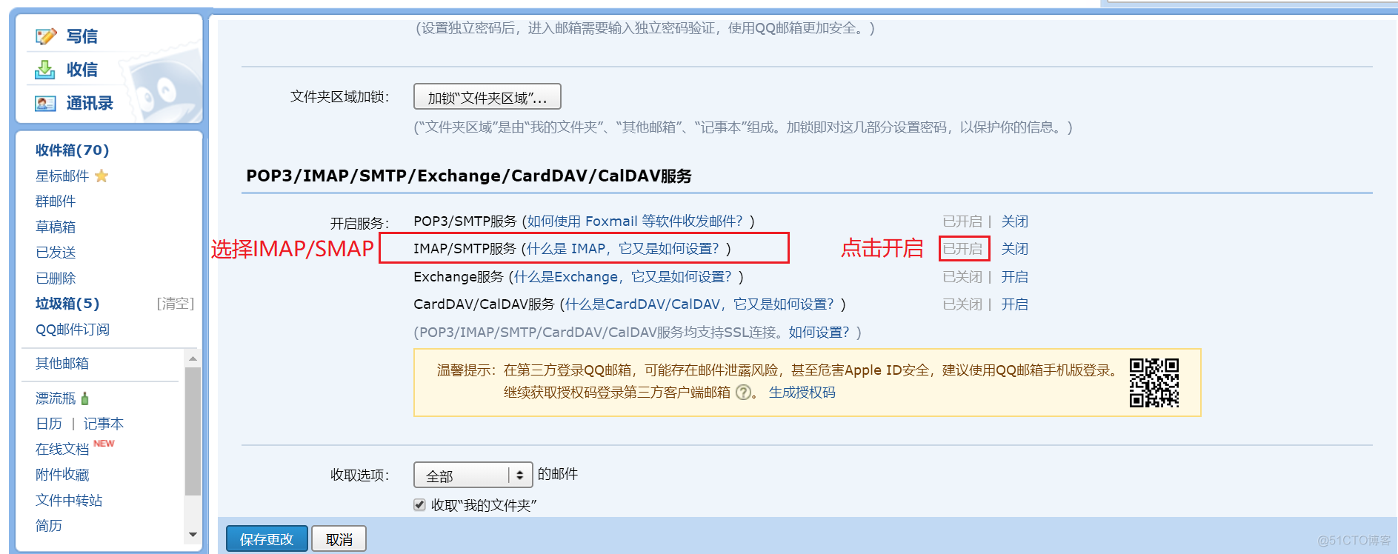Click the question mark help icon near 授权码
The width and height of the screenshot is (1398, 554).
coord(742,393)
